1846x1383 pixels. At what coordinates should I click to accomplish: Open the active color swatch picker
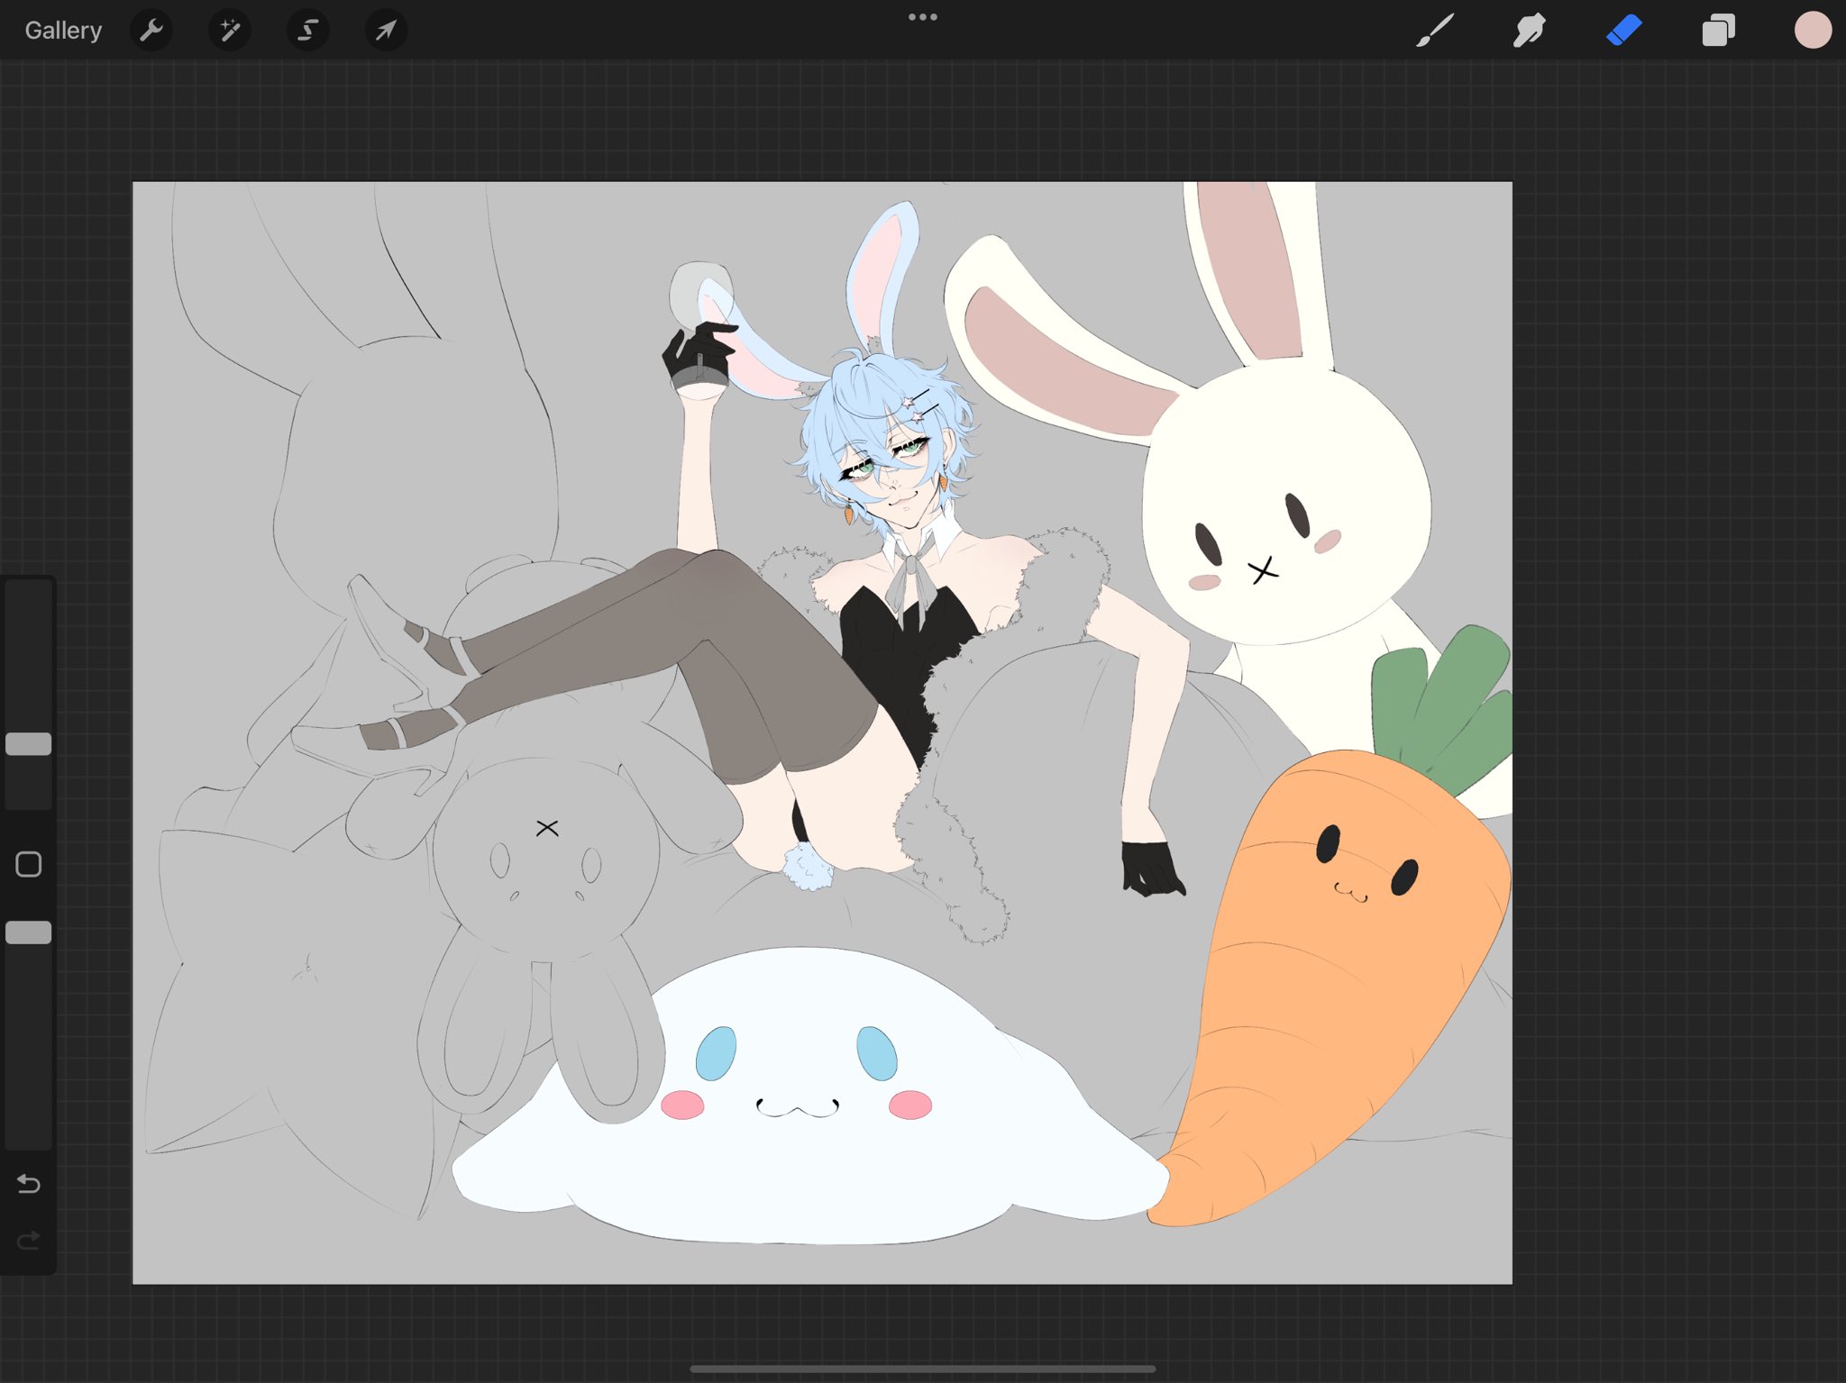pyautogui.click(x=1812, y=31)
